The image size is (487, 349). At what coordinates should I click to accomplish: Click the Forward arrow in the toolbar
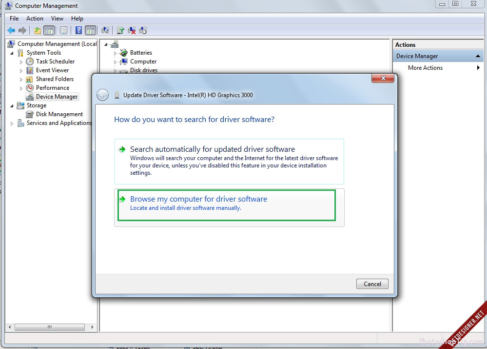pyautogui.click(x=22, y=30)
